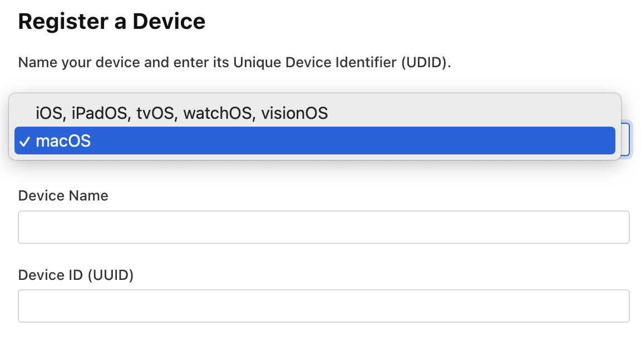This screenshot has height=341, width=641.
Task: Click the Device Name text field
Action: pos(323,227)
